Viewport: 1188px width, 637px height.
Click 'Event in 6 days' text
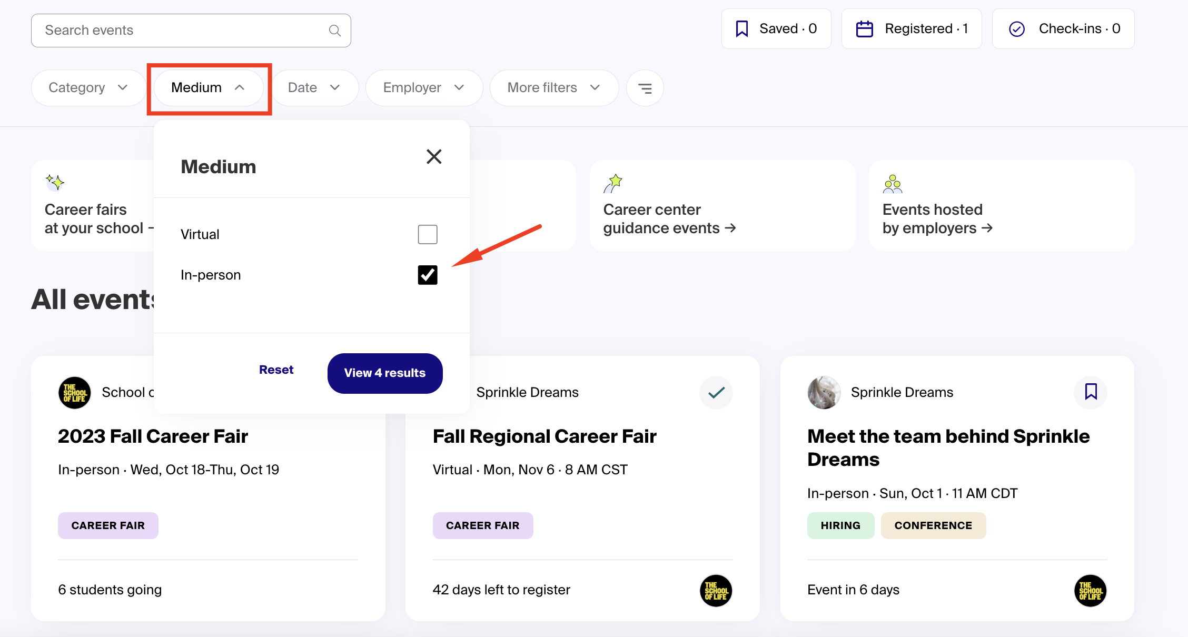pos(853,590)
